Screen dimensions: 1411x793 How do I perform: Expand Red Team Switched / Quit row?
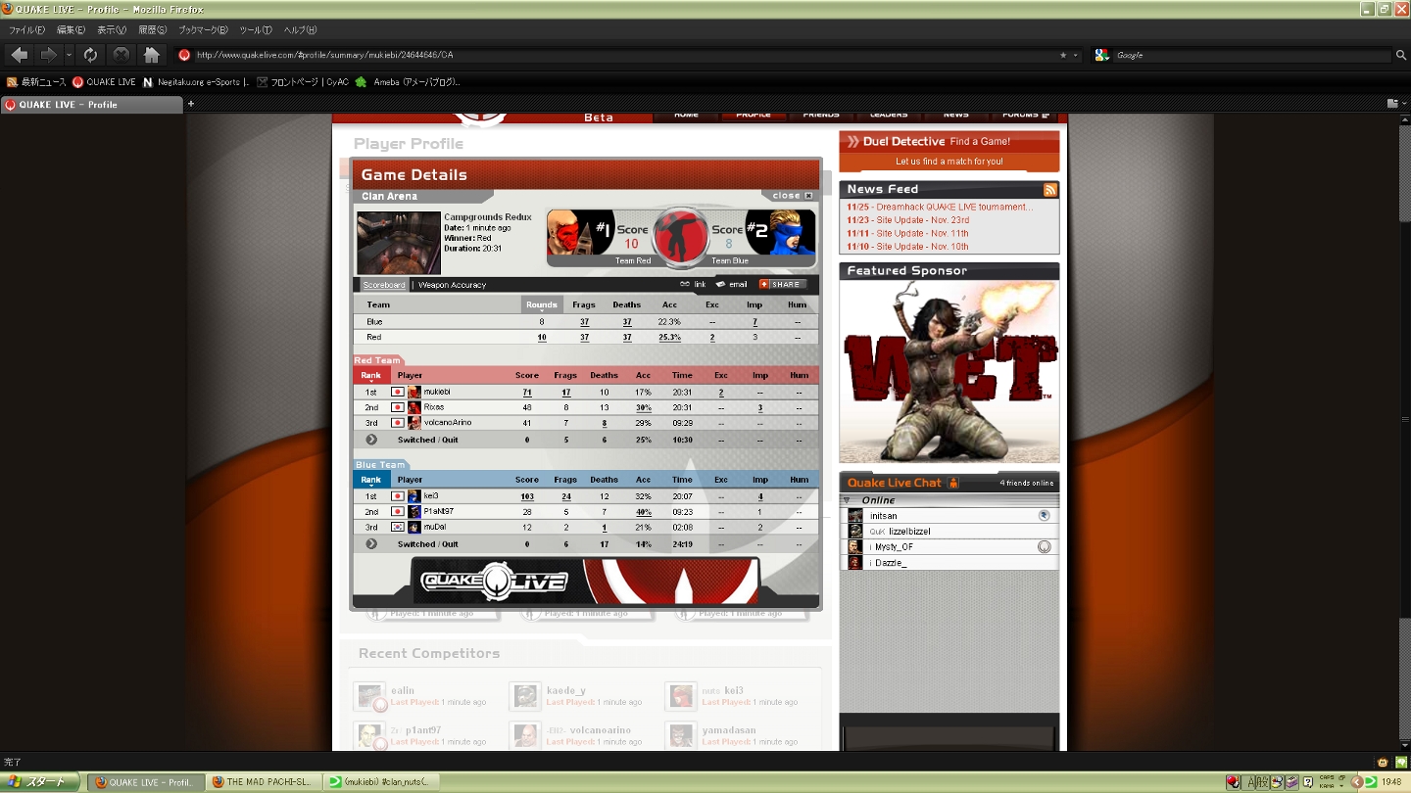pyautogui.click(x=371, y=440)
